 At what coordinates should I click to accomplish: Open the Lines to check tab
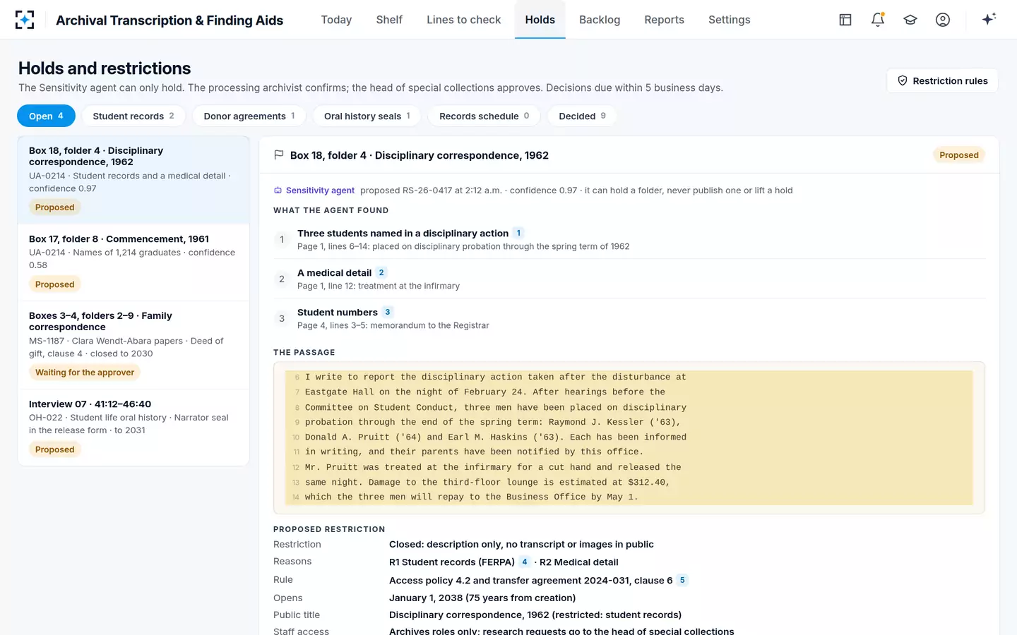pos(463,20)
